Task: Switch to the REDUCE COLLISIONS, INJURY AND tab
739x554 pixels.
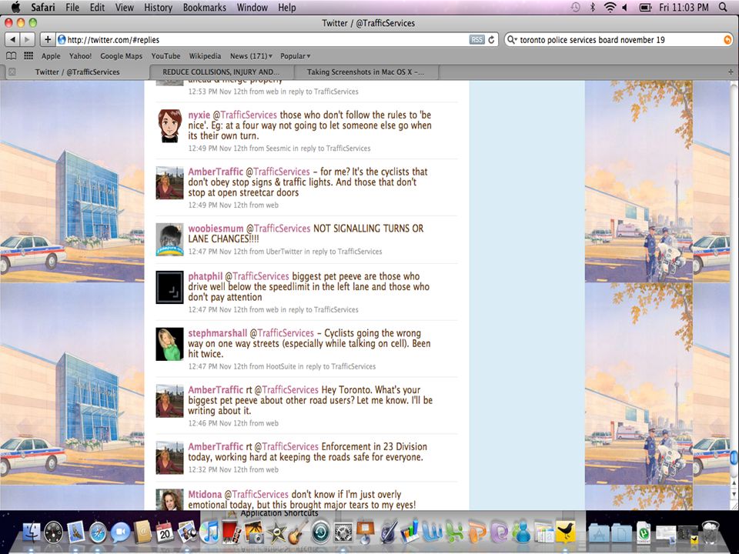Action: pos(221,72)
